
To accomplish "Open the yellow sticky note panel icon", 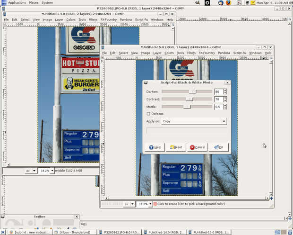I will click(253, 3).
